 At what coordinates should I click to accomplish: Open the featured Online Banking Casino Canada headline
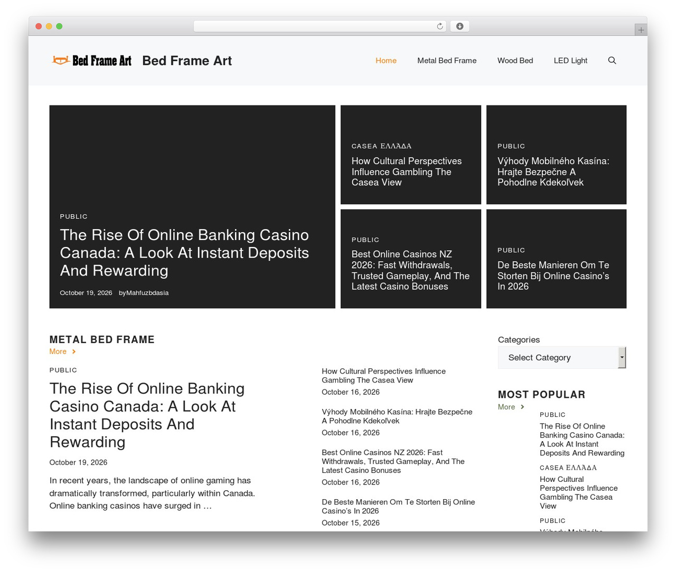[x=184, y=253]
